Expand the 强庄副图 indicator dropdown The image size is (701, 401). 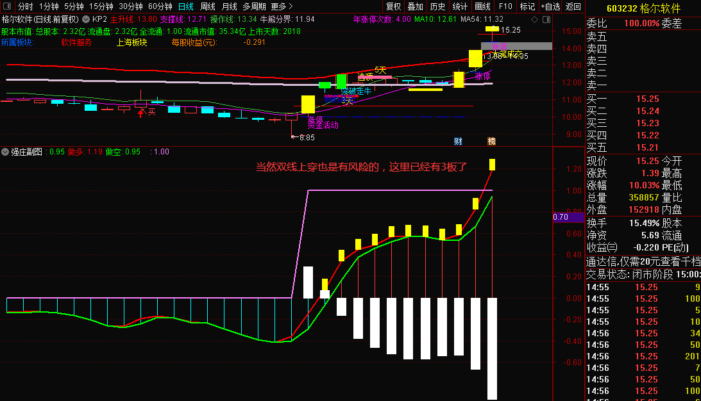(5, 152)
